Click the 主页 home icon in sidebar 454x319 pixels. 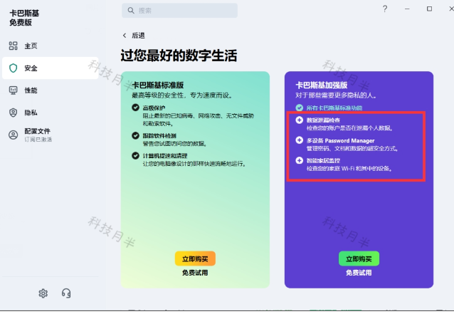(x=13, y=46)
